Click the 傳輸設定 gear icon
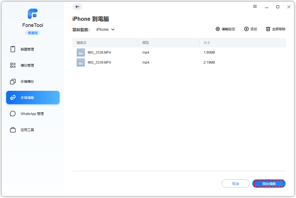 (218, 29)
